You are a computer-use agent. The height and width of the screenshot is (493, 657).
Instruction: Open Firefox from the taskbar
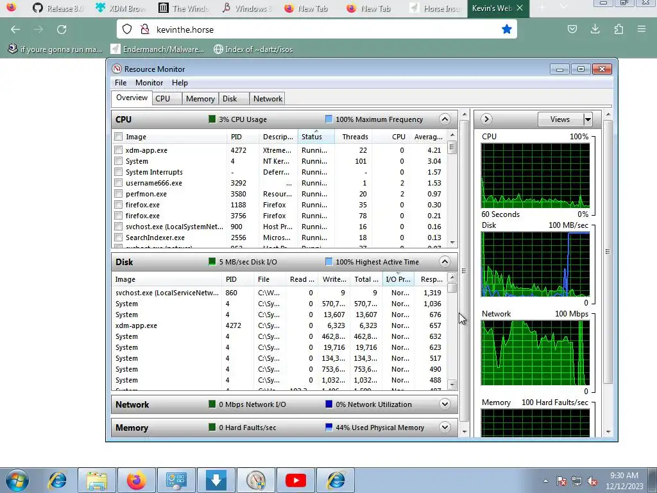136,480
